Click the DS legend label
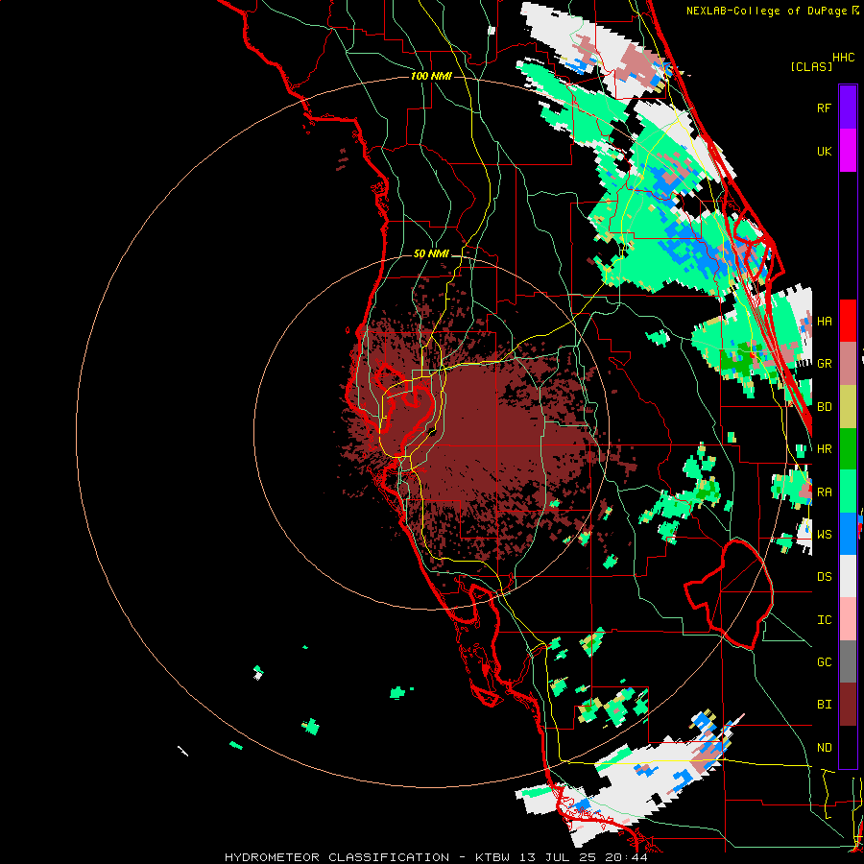This screenshot has height=864, width=864. (x=824, y=577)
